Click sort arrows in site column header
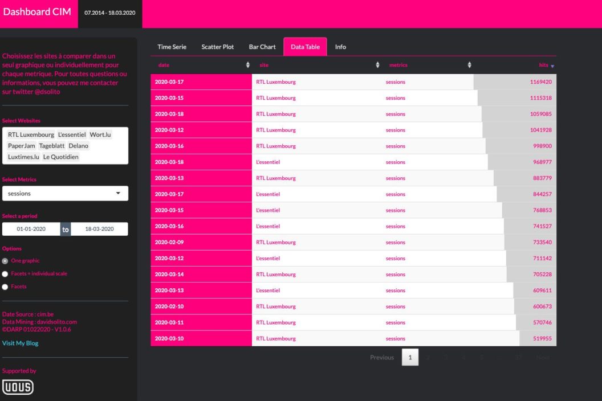 pos(377,65)
